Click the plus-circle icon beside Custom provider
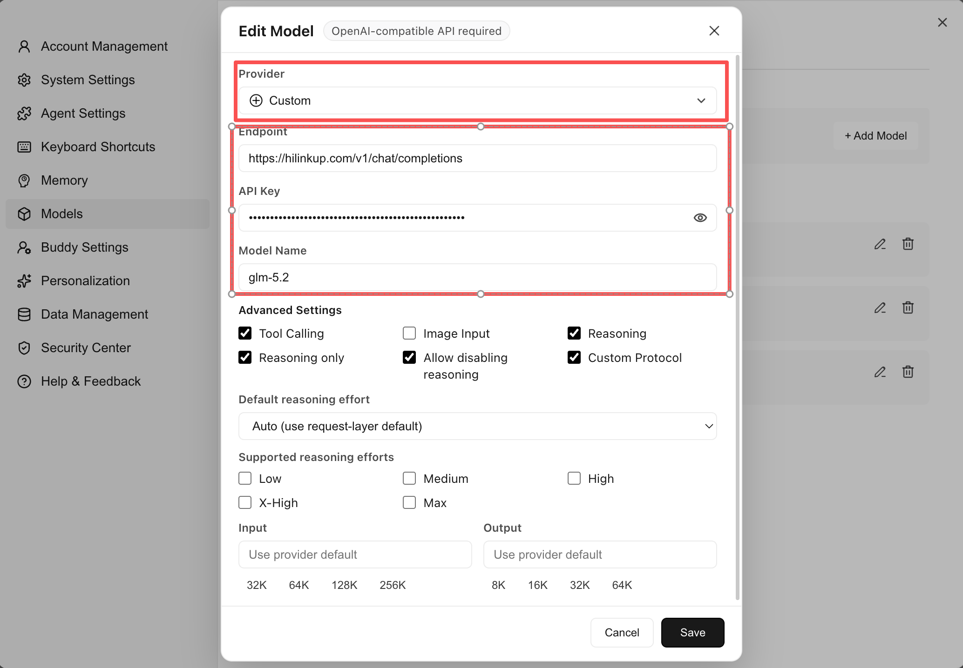 click(x=256, y=100)
